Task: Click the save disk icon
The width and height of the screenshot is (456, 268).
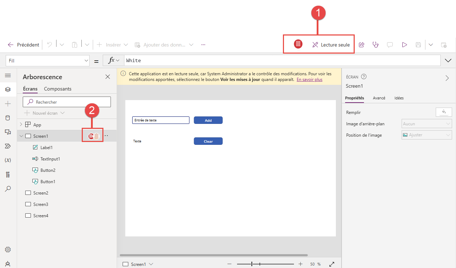Action: click(x=418, y=45)
